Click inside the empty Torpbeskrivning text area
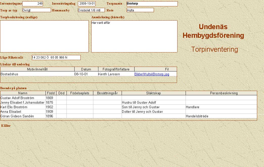 coord(44,36)
